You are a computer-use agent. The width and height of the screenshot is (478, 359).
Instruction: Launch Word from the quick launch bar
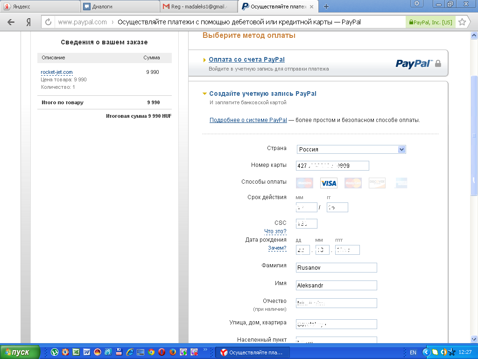pos(86,352)
